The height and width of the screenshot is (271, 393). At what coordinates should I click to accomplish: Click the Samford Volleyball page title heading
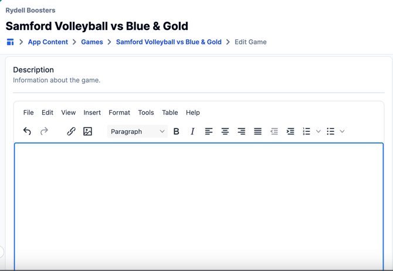[x=97, y=26]
